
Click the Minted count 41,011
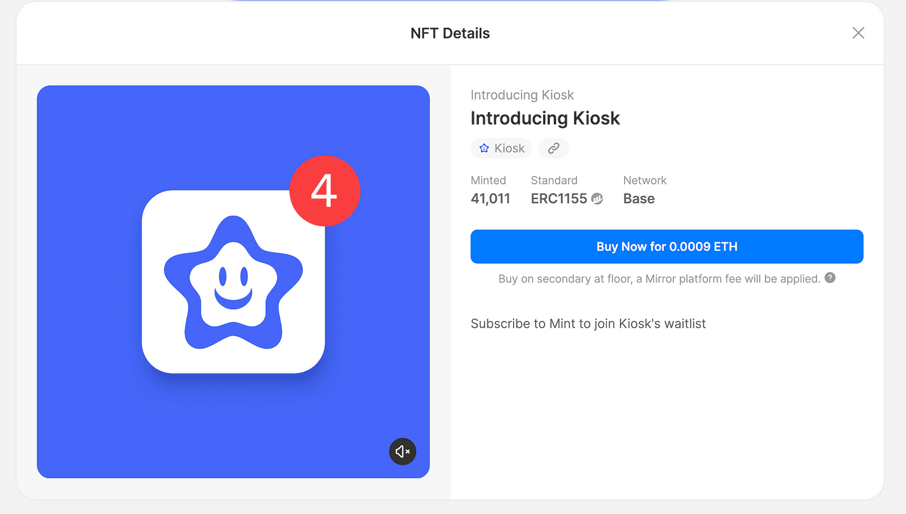(490, 199)
